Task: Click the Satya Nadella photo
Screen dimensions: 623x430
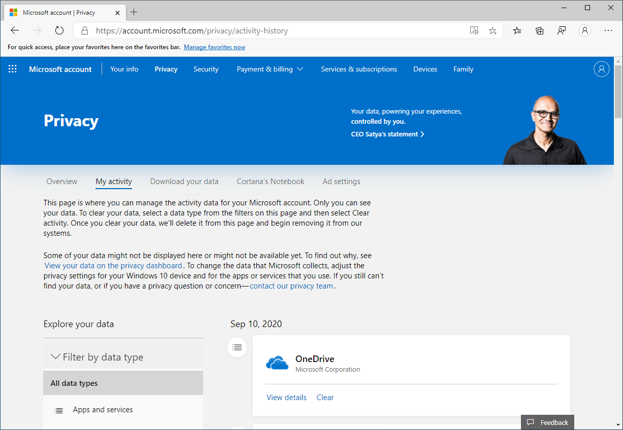Action: (545, 129)
